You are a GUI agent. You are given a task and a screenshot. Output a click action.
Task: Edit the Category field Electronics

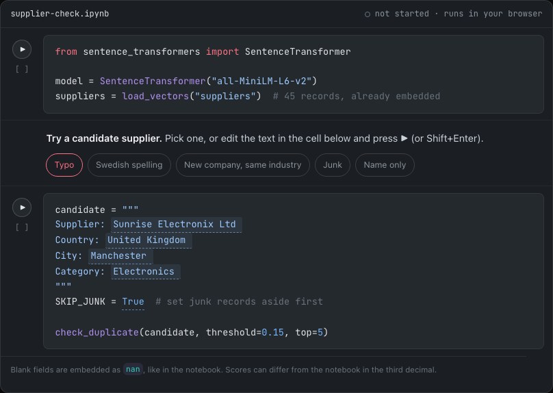coord(146,272)
